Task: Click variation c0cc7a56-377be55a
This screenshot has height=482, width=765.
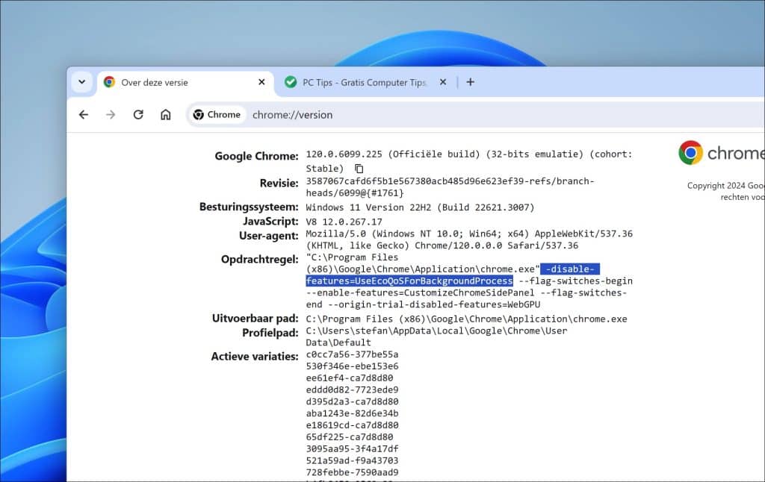Action: tap(352, 354)
